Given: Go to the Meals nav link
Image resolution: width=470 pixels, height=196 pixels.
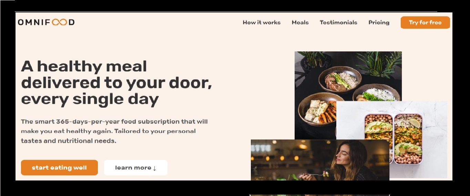Looking at the screenshot, I should click(300, 22).
